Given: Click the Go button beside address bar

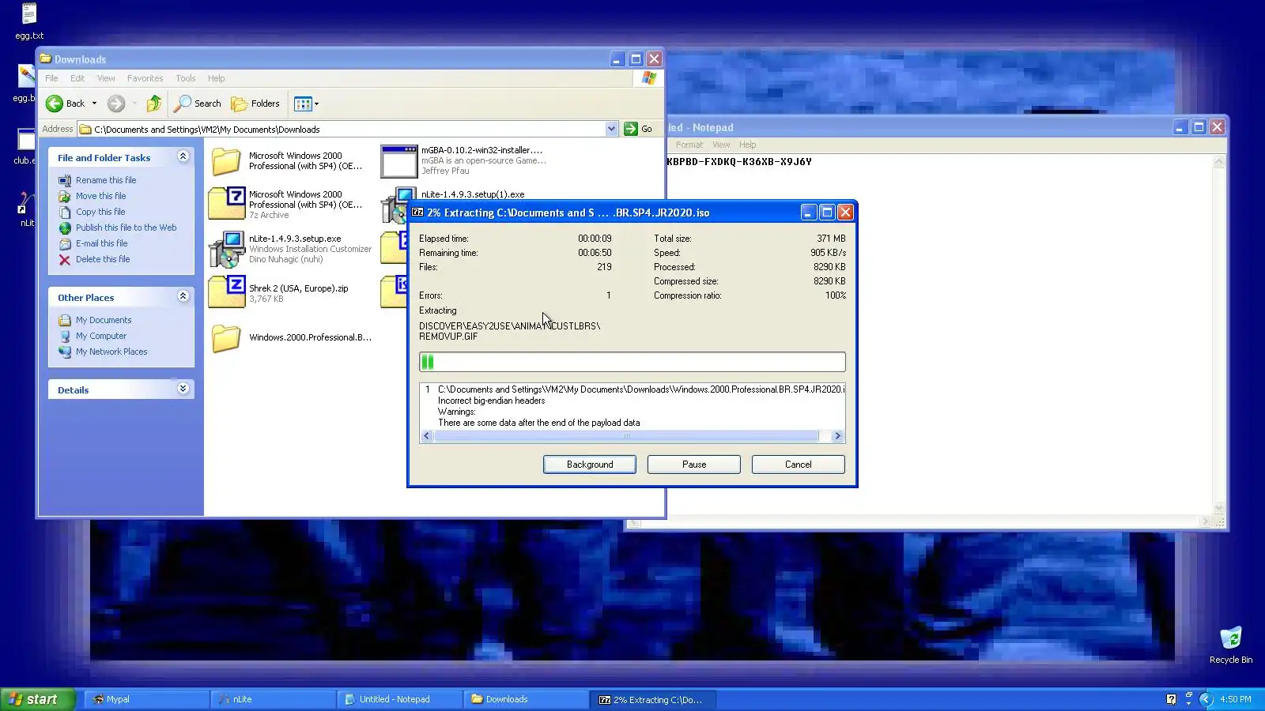Looking at the screenshot, I should tap(638, 129).
